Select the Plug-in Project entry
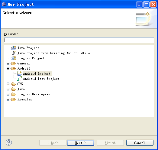 (x=31, y=58)
